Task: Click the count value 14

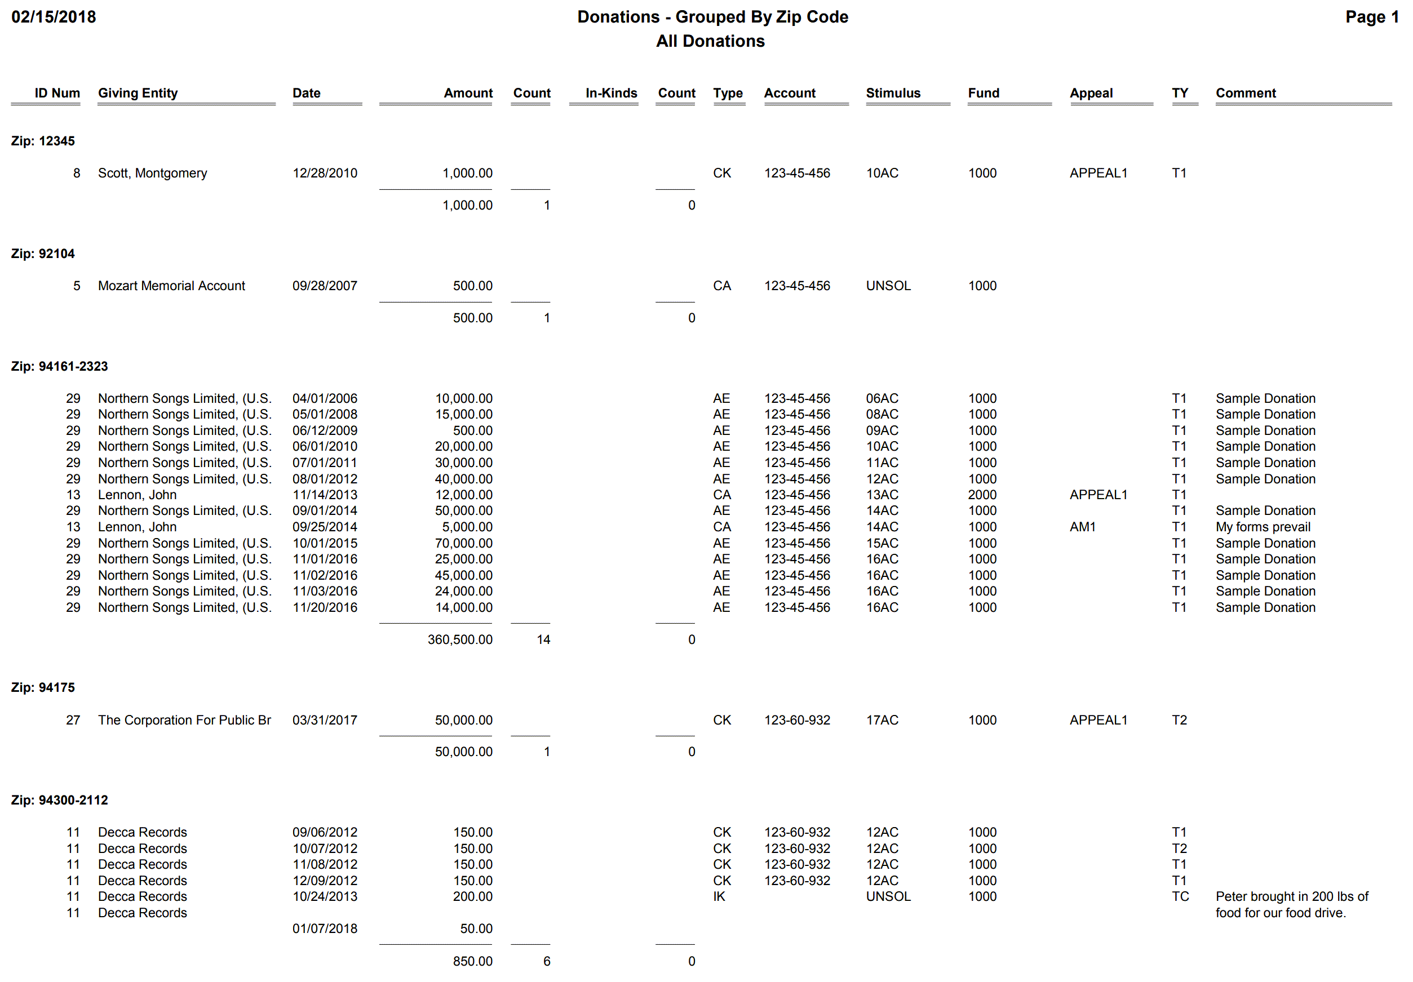Action: click(x=543, y=640)
